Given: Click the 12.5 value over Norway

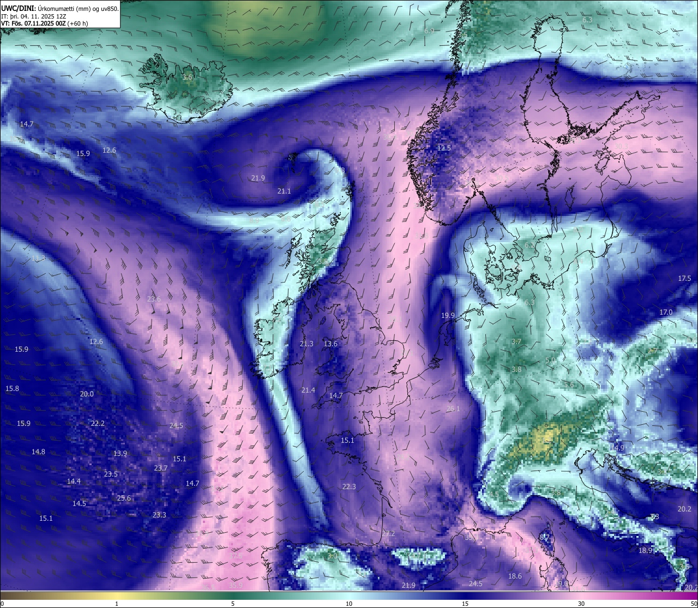Looking at the screenshot, I should pos(444,148).
